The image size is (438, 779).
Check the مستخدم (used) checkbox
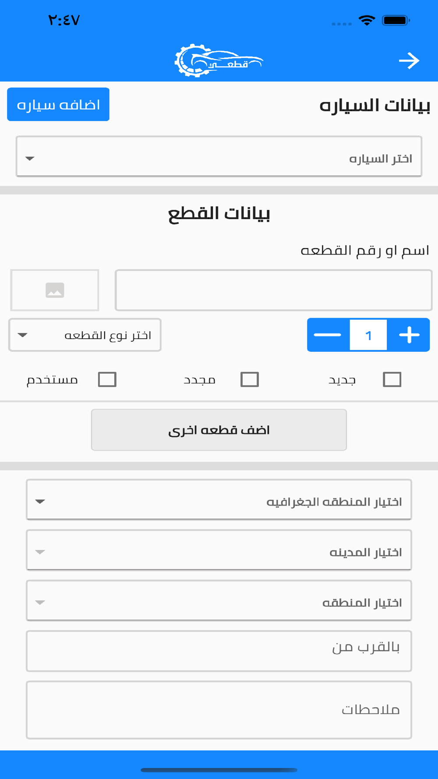coord(107,379)
